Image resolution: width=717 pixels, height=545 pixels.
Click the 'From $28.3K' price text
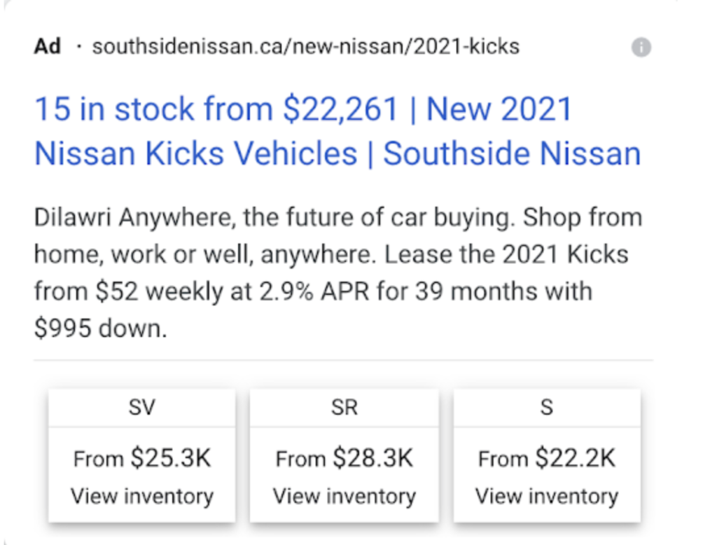(343, 459)
